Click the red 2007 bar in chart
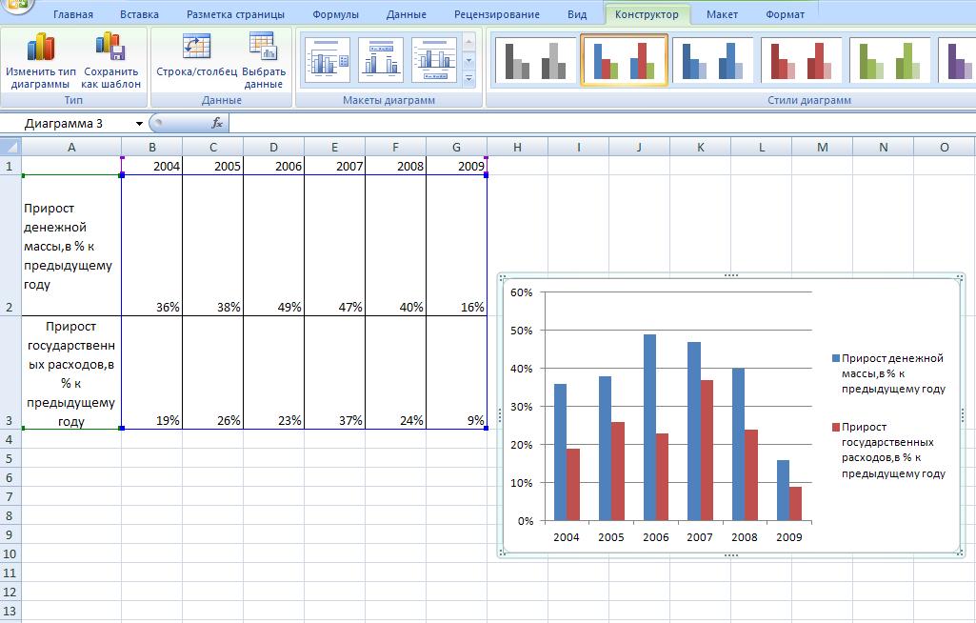976x623 pixels. pos(707,450)
